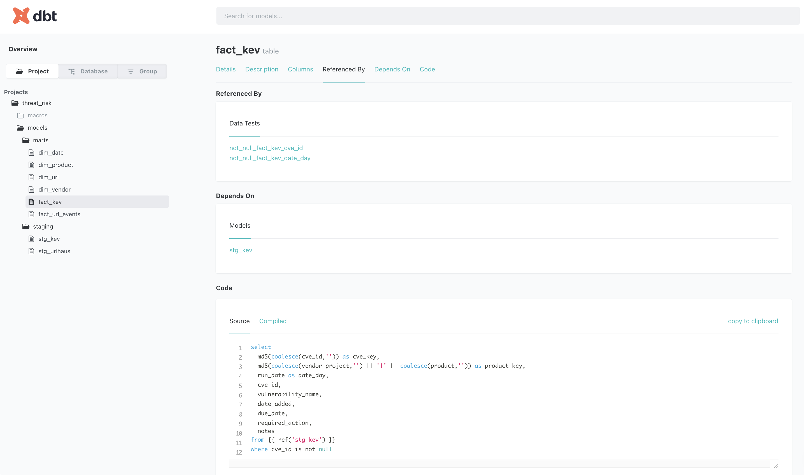Click the stg_urlhaus file icon
The image size is (804, 475).
31,251
